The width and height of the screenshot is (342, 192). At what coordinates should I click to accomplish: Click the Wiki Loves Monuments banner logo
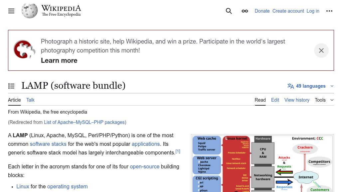[x=24, y=49]
